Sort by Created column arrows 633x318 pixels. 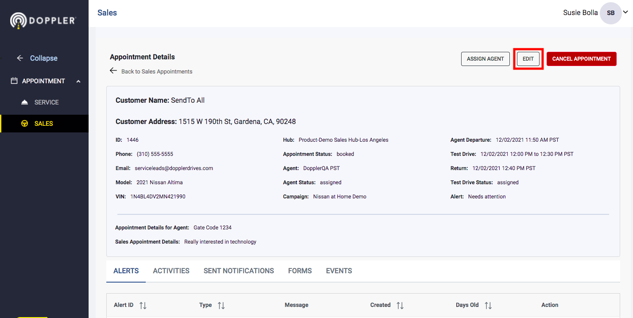tap(400, 305)
